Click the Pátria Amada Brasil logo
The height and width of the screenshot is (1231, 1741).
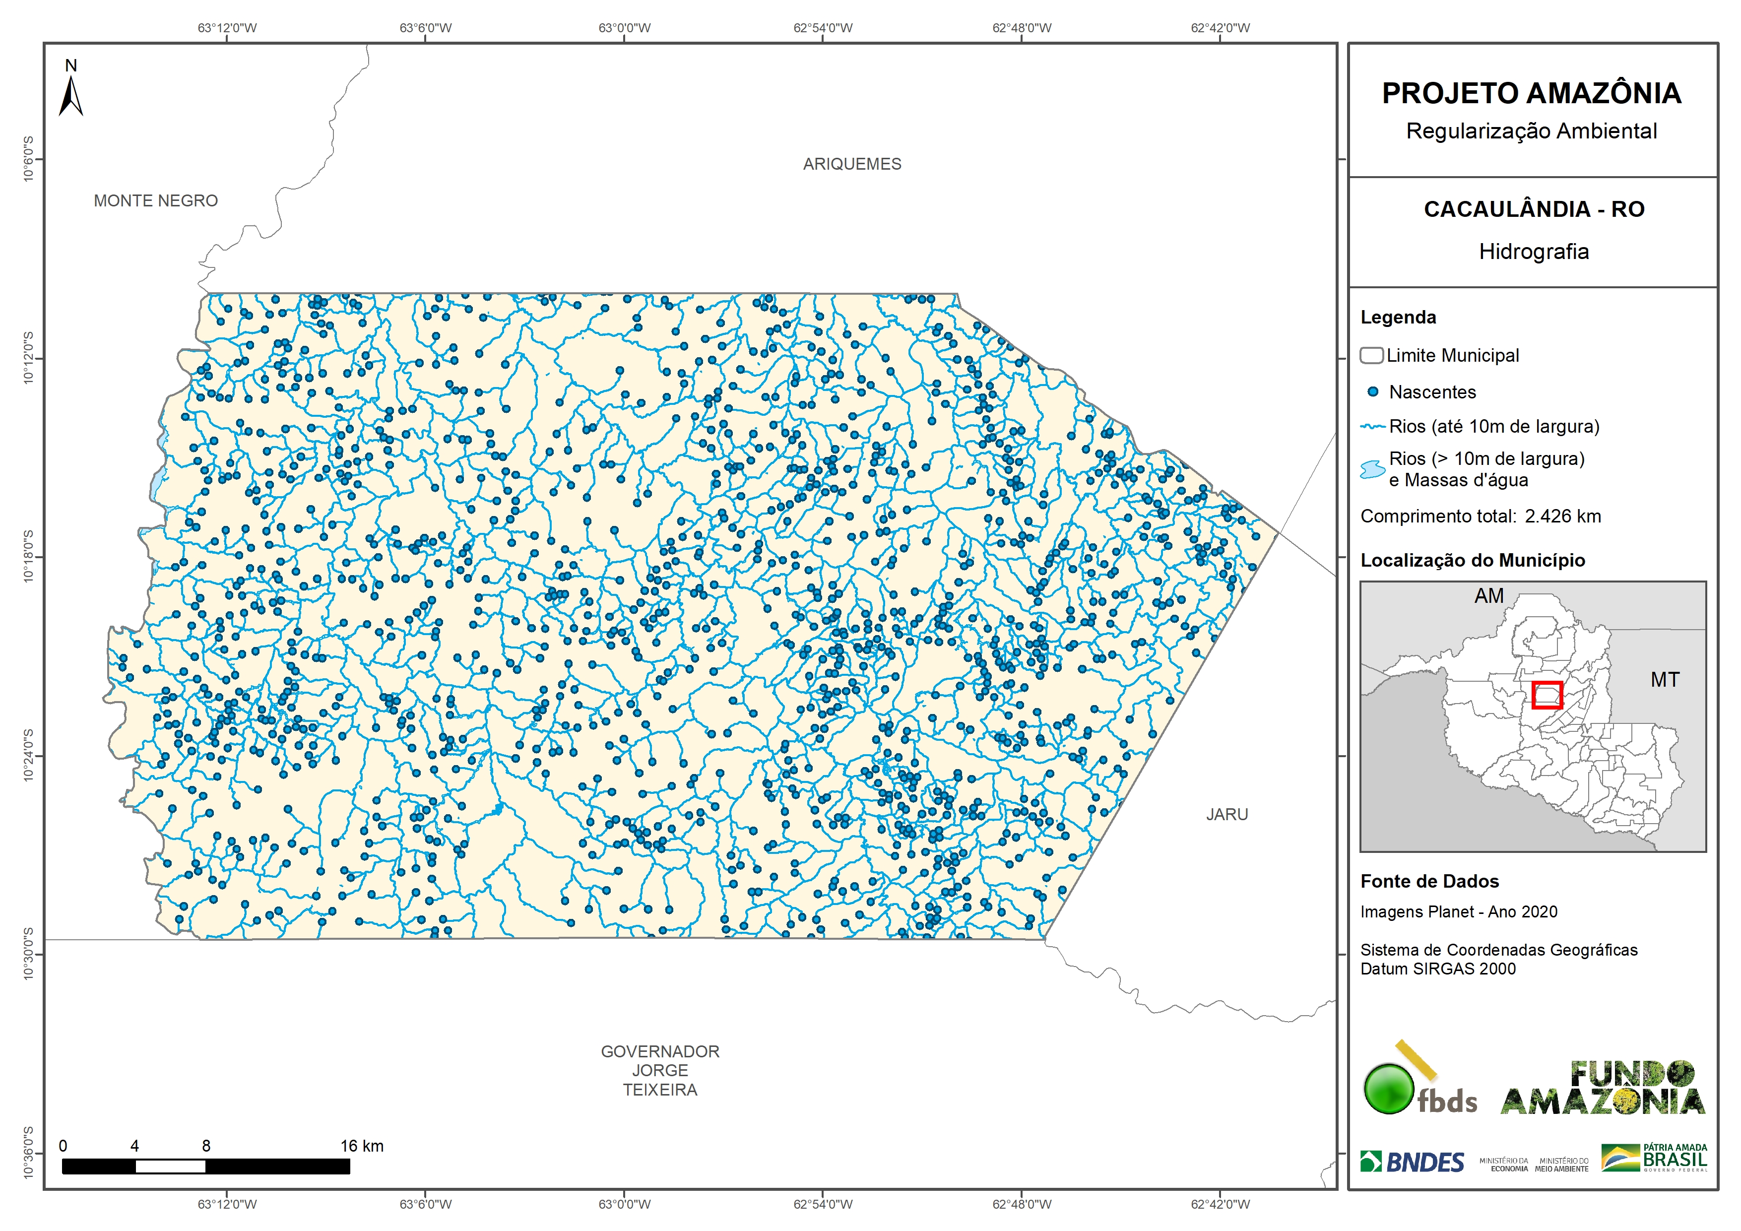(1655, 1158)
